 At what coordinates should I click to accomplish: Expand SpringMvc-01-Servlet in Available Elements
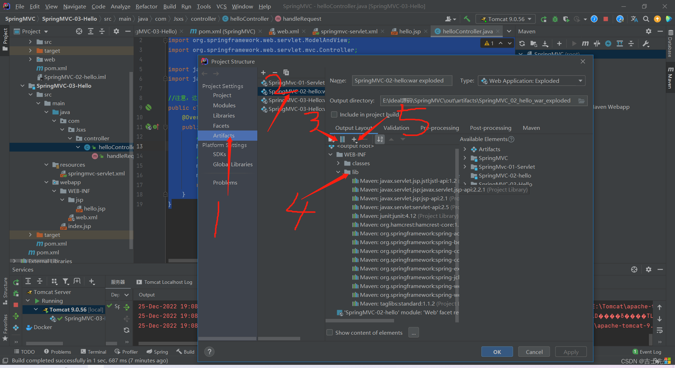(465, 167)
